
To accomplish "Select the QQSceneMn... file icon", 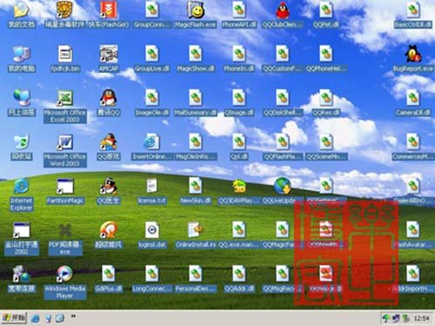I will 326,142.
